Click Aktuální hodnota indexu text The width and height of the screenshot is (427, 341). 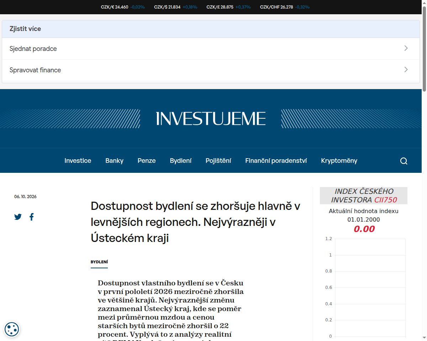[x=364, y=211]
